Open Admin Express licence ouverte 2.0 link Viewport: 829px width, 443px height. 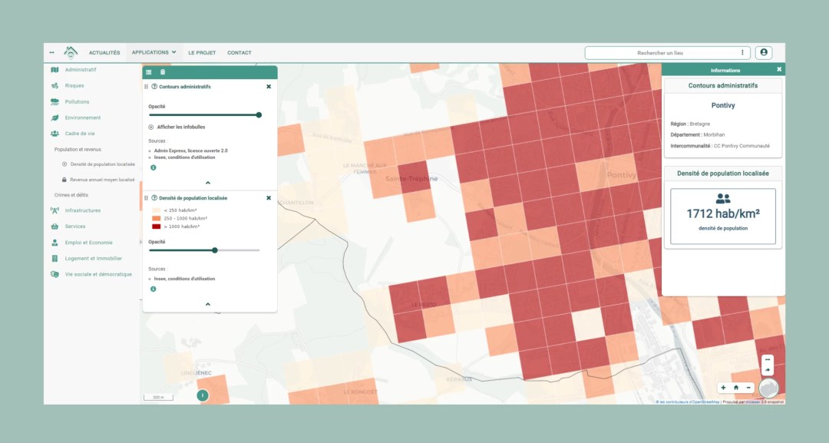click(x=191, y=150)
